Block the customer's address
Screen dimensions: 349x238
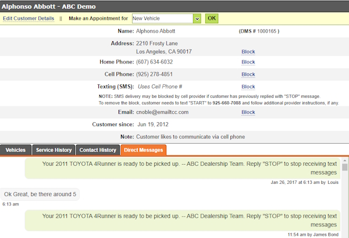[x=248, y=52]
